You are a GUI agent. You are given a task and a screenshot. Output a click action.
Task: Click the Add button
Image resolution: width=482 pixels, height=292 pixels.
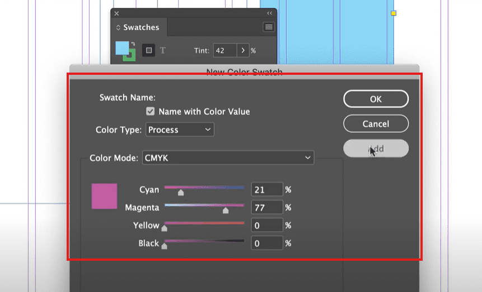[376, 149]
